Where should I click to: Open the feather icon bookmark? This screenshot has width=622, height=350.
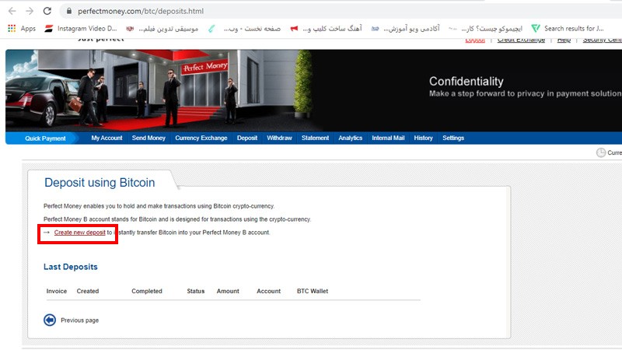[211, 29]
